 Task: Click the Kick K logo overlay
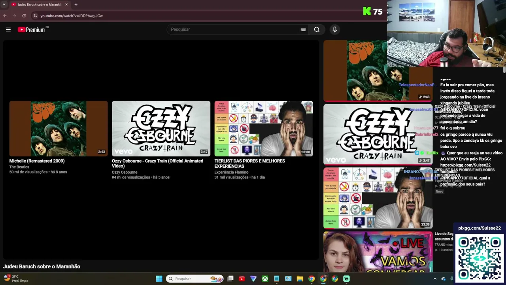tap(367, 11)
